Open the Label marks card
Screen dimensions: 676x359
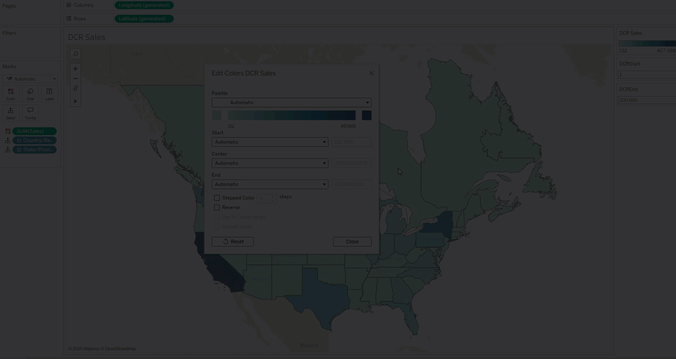50,94
